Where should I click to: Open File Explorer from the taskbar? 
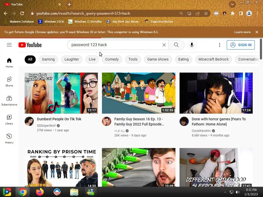click(74, 192)
